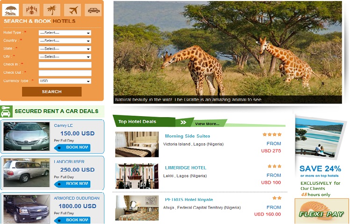Click the Check Out date field
The image size is (350, 224).
[x=65, y=73]
